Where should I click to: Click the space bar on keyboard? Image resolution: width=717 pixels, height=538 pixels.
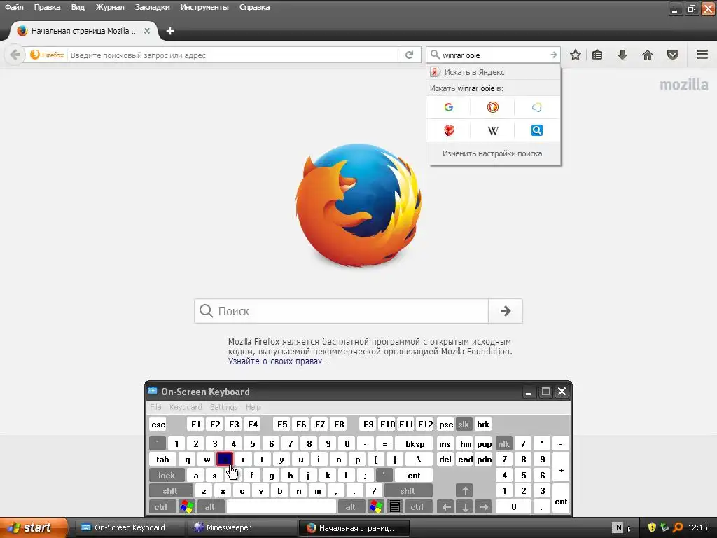(281, 507)
